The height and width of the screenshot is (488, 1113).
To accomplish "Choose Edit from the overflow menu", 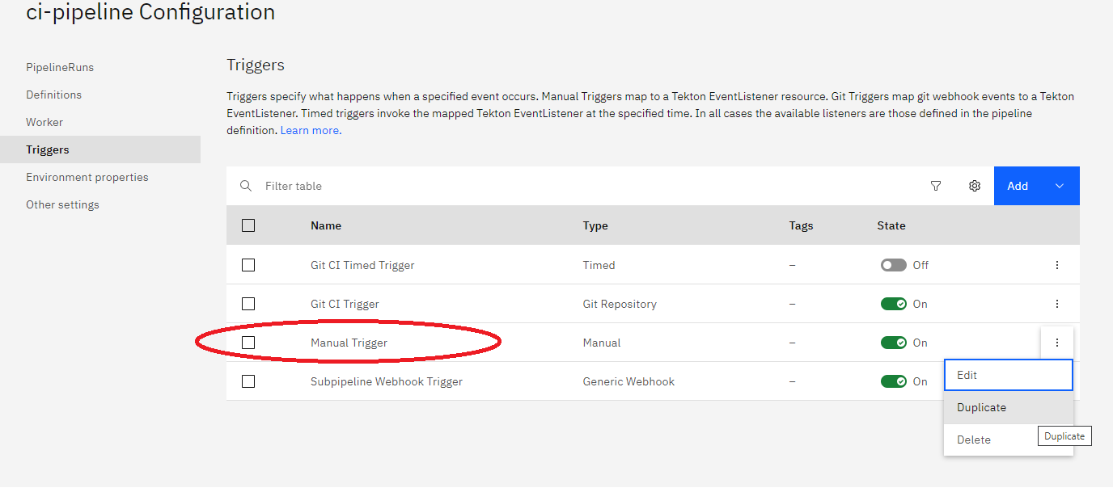I will (1008, 375).
